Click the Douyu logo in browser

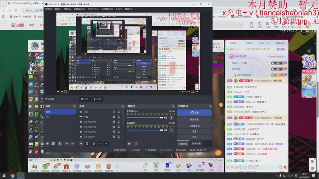pyautogui.click(x=18, y=25)
